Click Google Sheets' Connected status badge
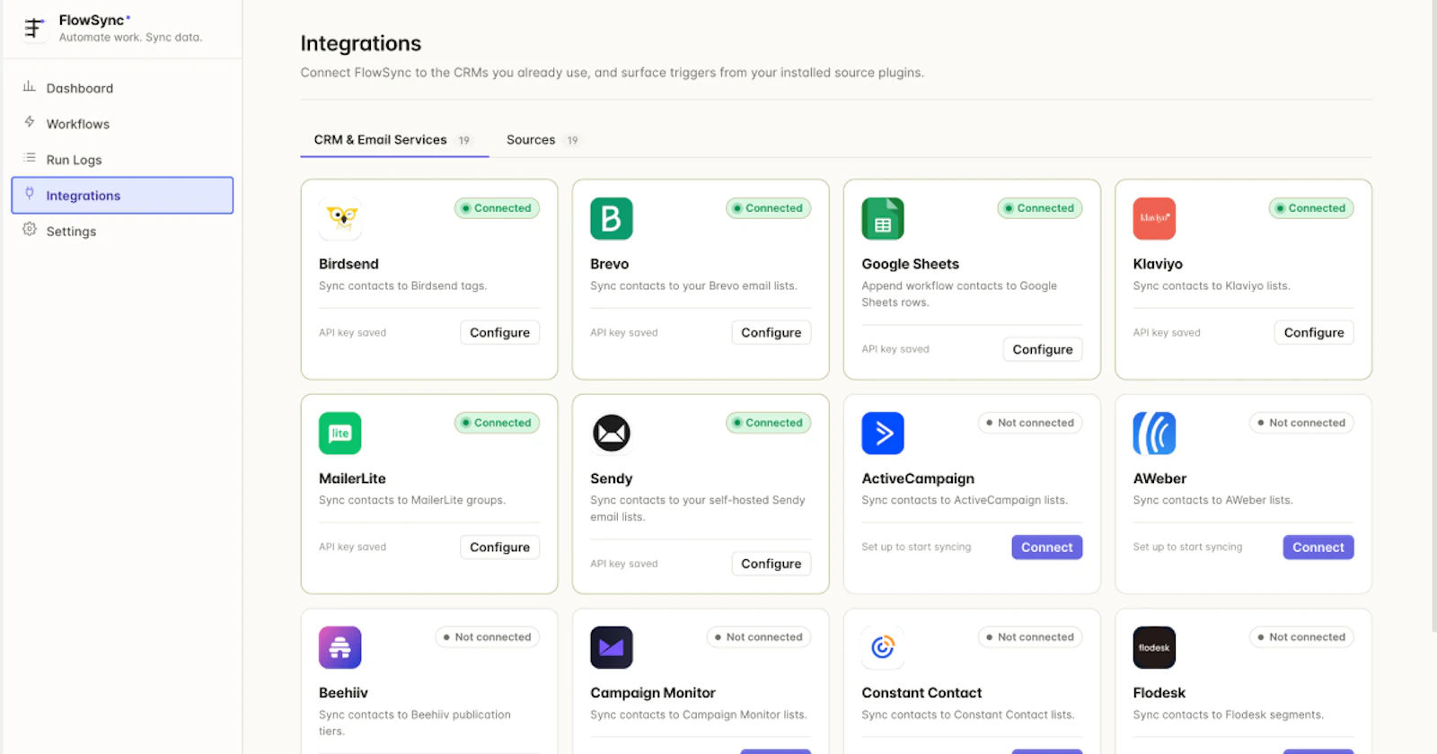This screenshot has width=1437, height=754. coord(1039,208)
